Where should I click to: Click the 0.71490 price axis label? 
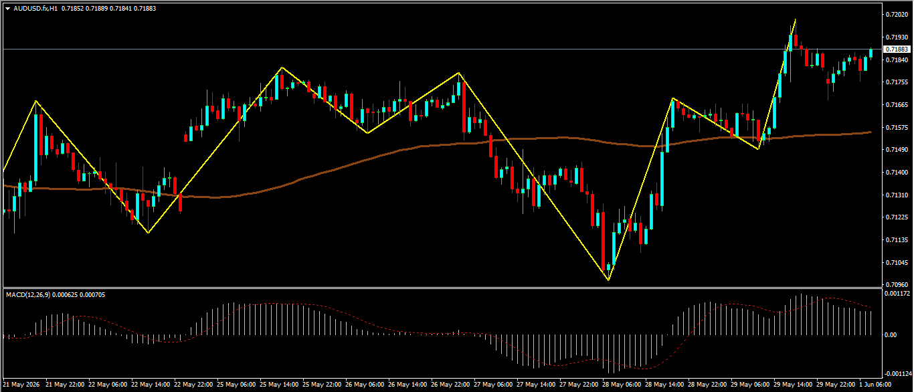(x=896, y=150)
